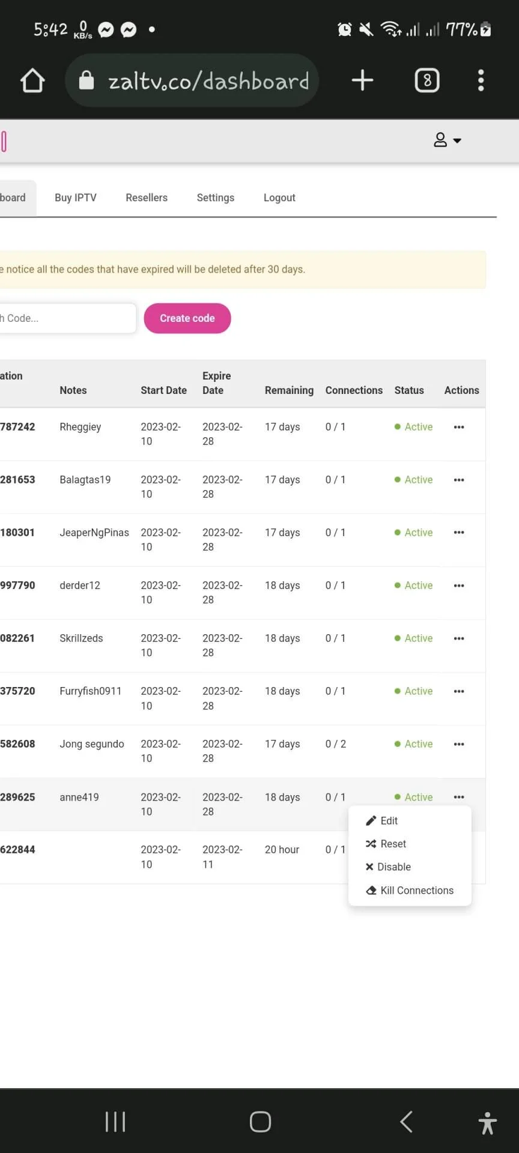Click the Balagtas19 note cell
Viewport: 519px width, 1153px height.
click(x=85, y=480)
